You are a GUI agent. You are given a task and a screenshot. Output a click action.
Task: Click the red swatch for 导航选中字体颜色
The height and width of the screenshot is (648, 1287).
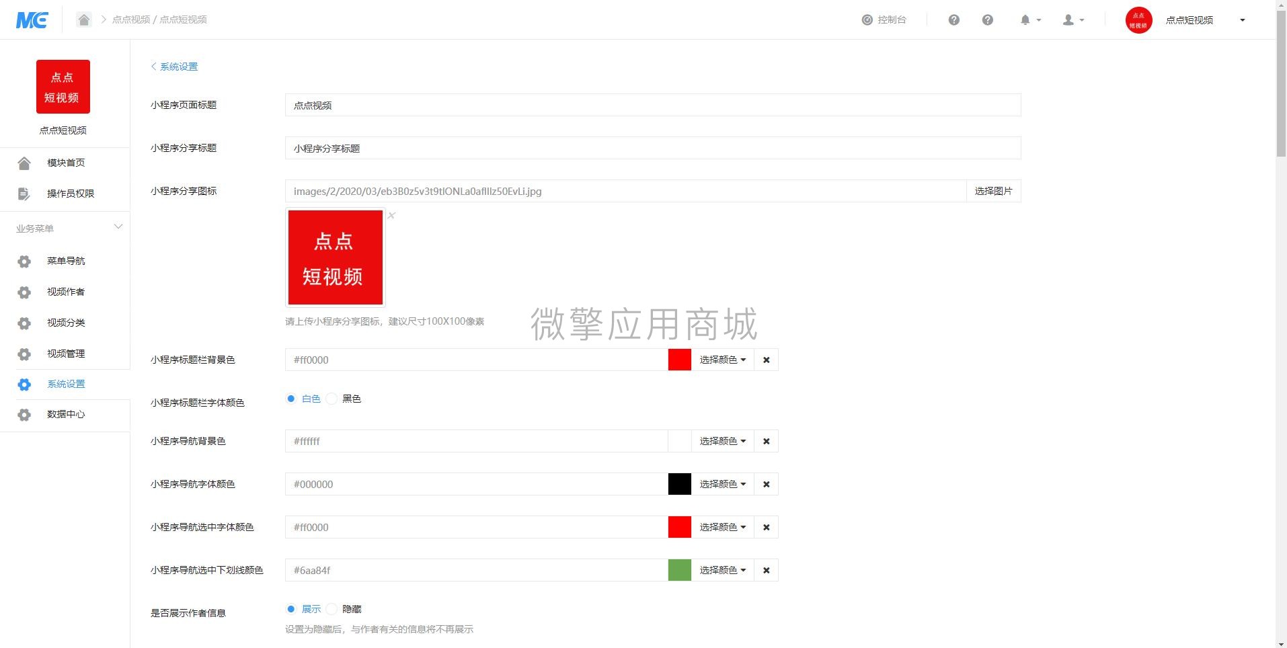pyautogui.click(x=680, y=527)
